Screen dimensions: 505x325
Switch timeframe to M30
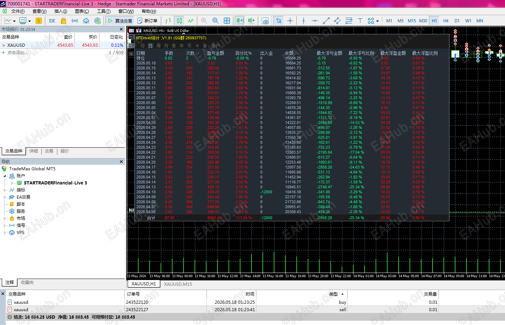click(423, 21)
